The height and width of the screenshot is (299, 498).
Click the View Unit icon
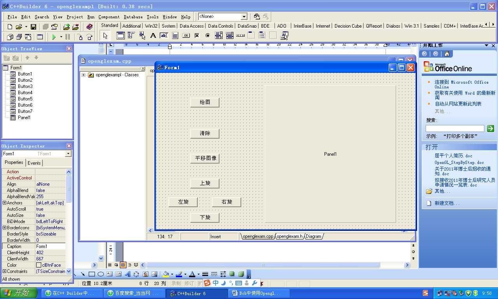10,37
